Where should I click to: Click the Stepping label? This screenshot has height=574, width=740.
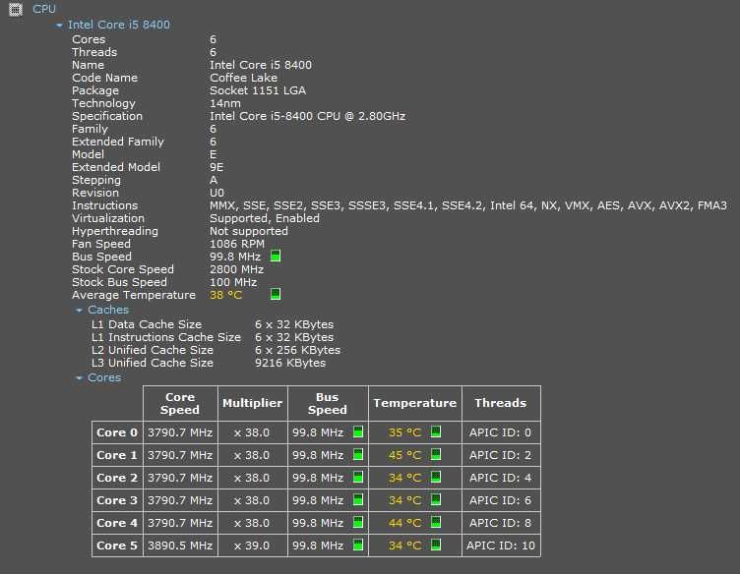click(96, 180)
